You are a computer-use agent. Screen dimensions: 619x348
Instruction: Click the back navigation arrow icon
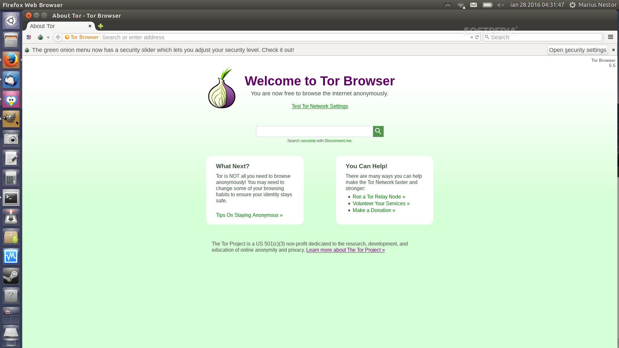point(58,37)
